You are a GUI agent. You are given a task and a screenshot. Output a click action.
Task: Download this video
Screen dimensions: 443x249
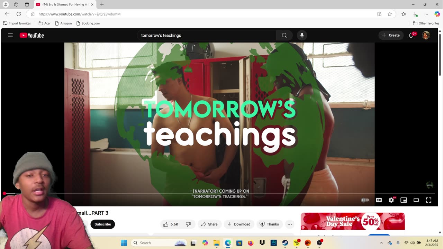point(239,224)
